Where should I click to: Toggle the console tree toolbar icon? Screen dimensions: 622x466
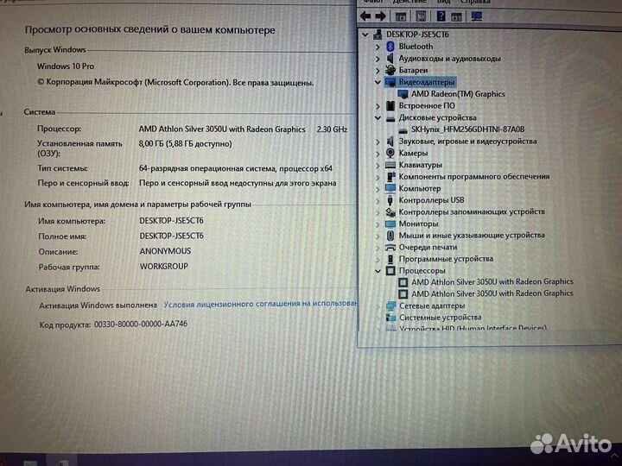(401, 16)
